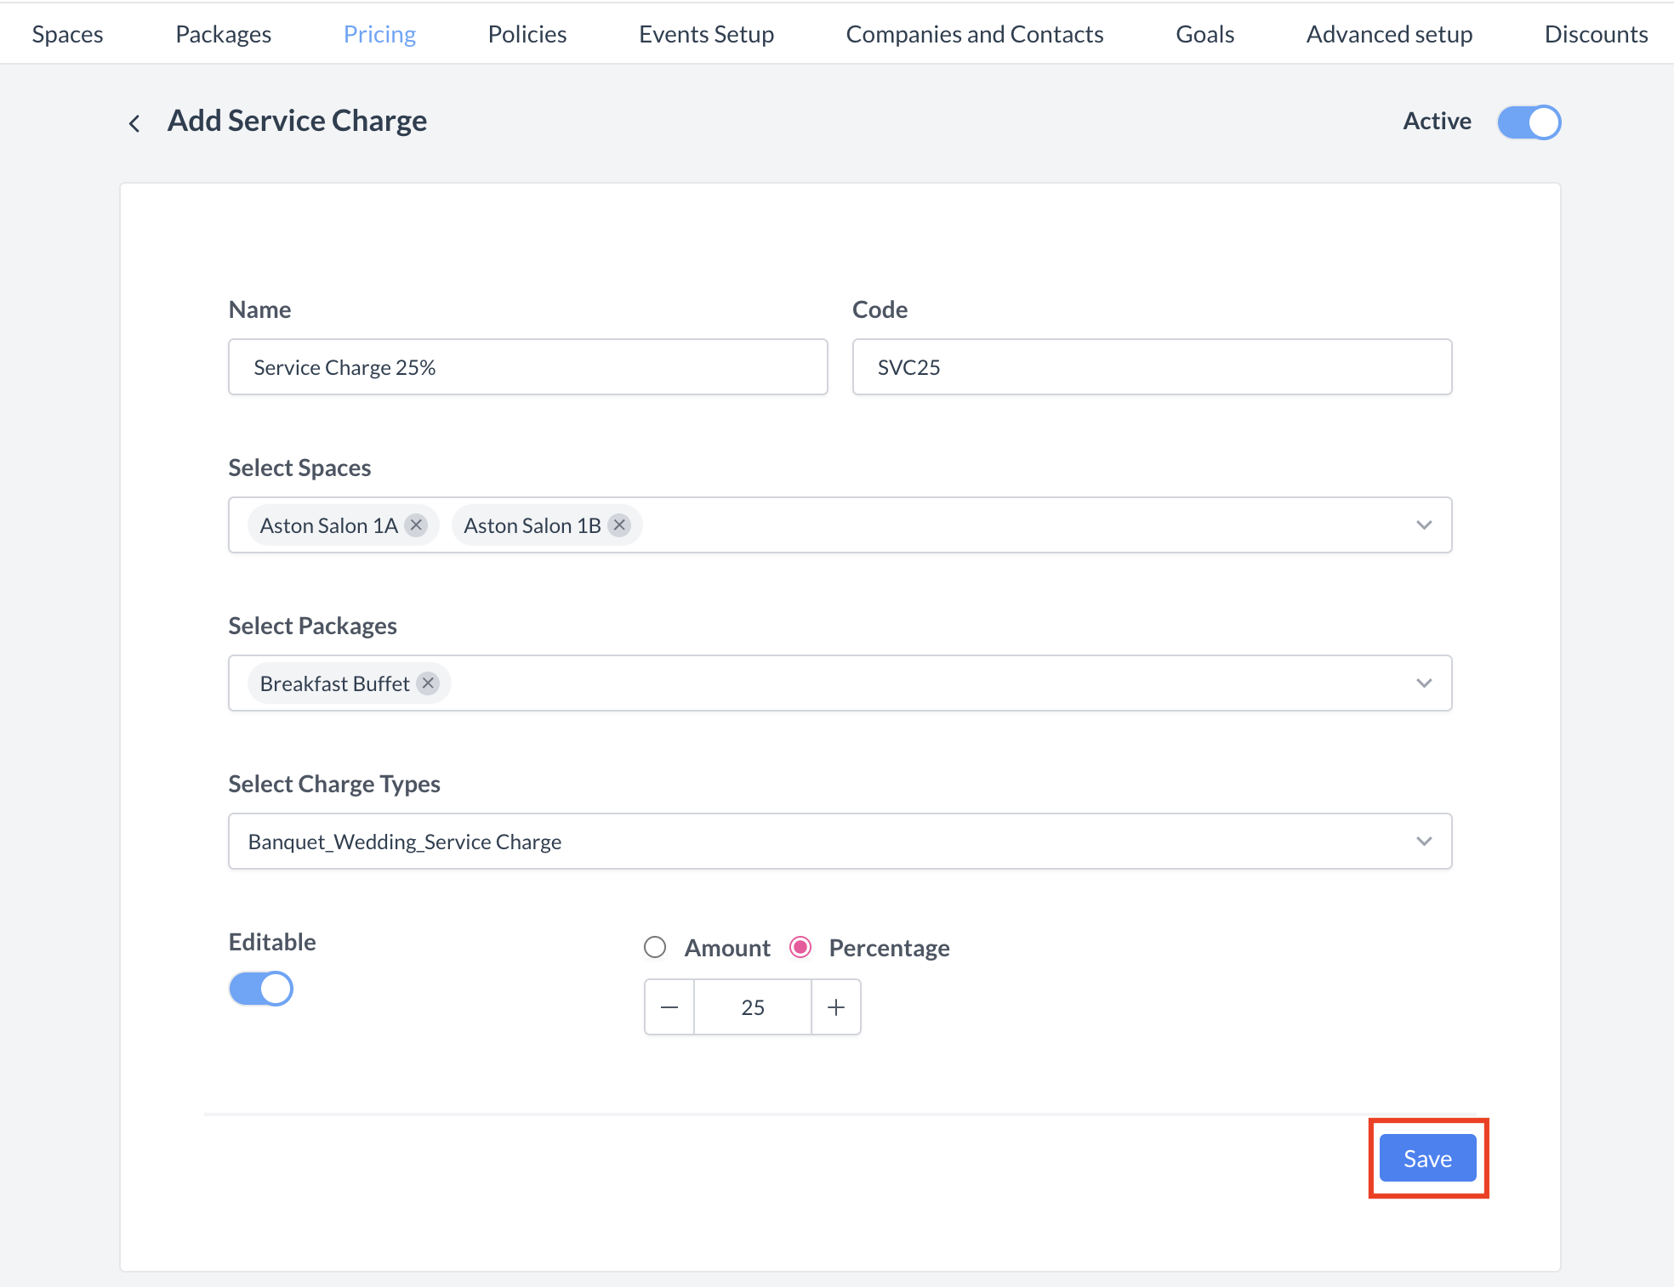Select the Amount radio button
The image size is (1674, 1287).
click(655, 947)
